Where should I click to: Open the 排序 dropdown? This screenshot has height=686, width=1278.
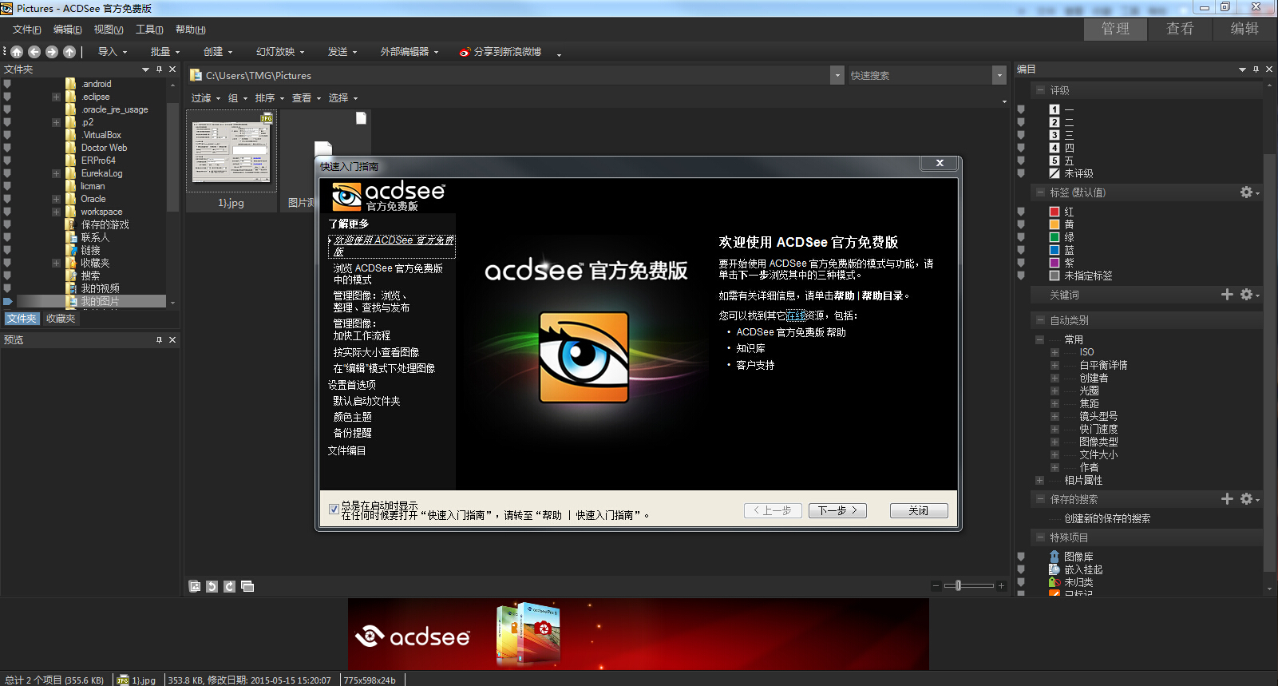pyautogui.click(x=270, y=98)
